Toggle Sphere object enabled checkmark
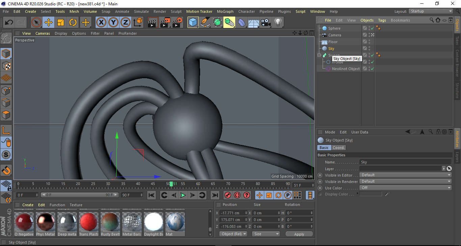This screenshot has width=461, height=246. point(372,28)
